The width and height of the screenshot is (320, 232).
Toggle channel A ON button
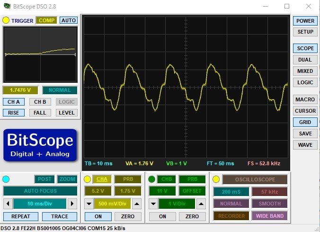[98, 216]
